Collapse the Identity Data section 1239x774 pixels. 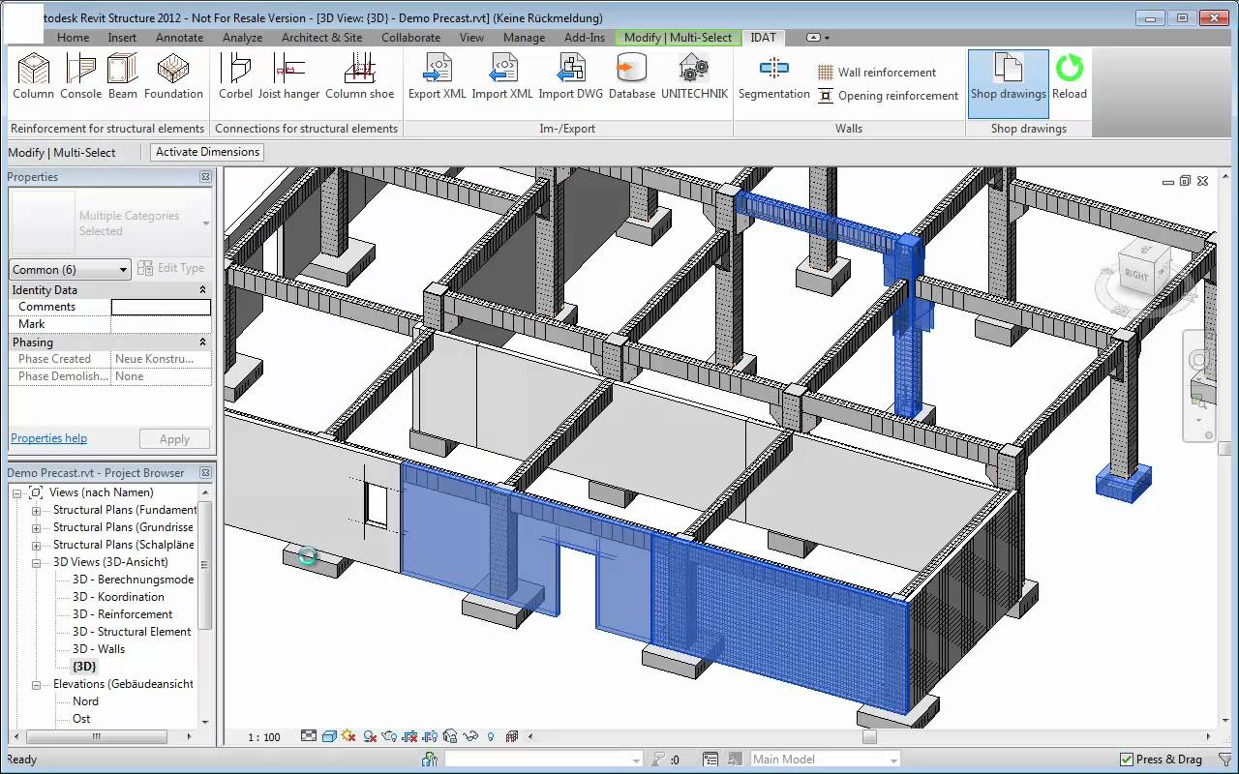pos(202,290)
